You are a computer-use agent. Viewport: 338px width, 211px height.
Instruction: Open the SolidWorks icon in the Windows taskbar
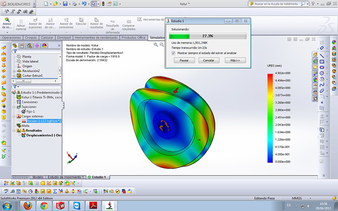coord(61,205)
